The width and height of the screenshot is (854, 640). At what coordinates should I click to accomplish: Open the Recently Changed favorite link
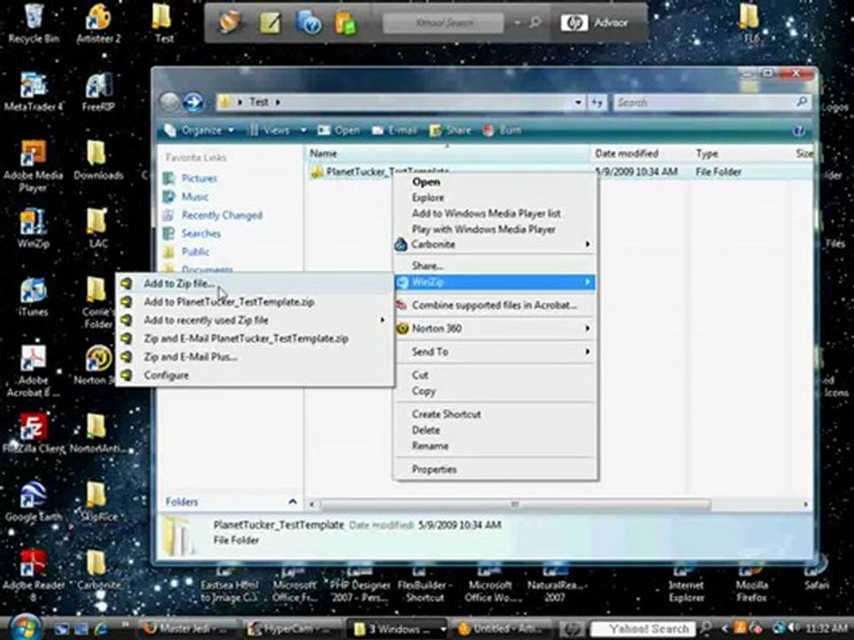point(222,215)
